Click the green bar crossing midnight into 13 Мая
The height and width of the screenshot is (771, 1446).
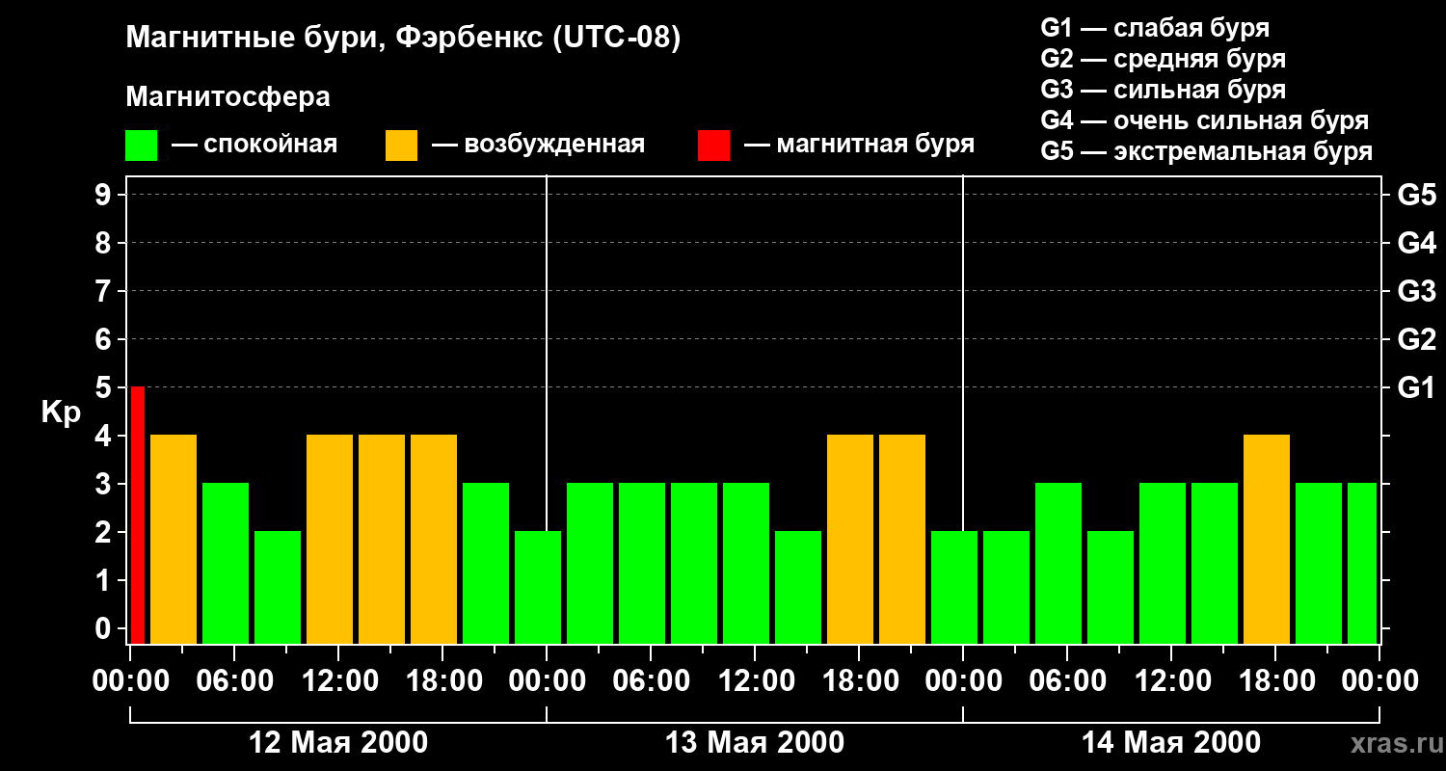click(x=538, y=587)
